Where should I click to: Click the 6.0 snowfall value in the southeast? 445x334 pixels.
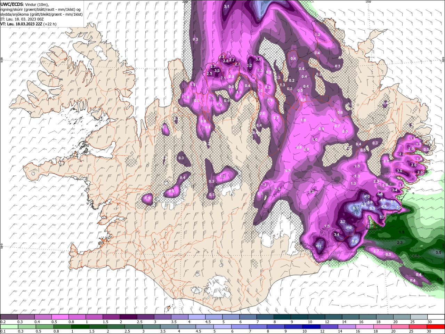pyautogui.click(x=356, y=208)
